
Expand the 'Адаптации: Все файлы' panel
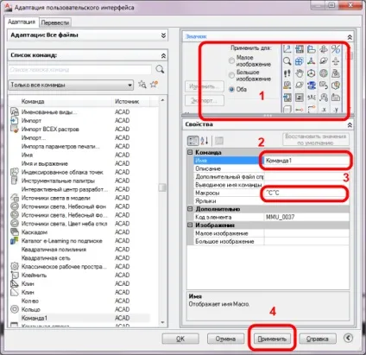[x=163, y=35]
